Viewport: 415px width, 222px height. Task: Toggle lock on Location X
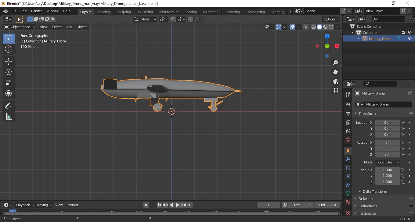[403, 123]
